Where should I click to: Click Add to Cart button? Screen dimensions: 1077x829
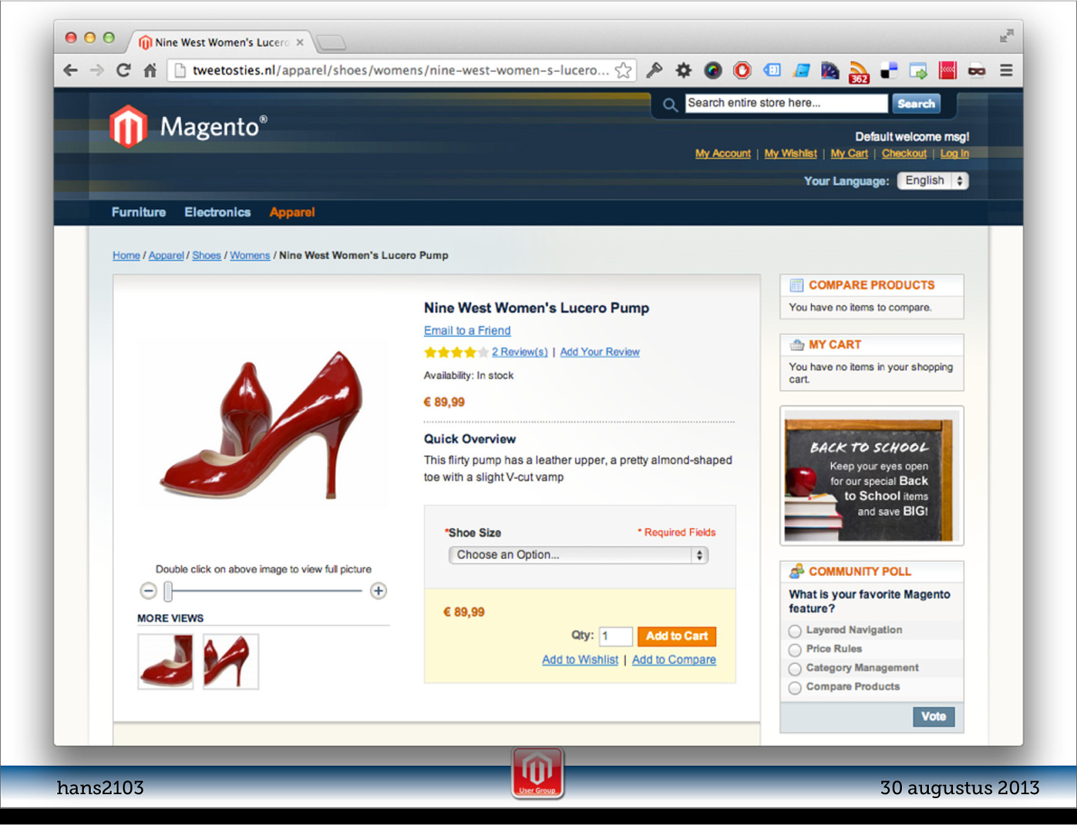coord(676,637)
